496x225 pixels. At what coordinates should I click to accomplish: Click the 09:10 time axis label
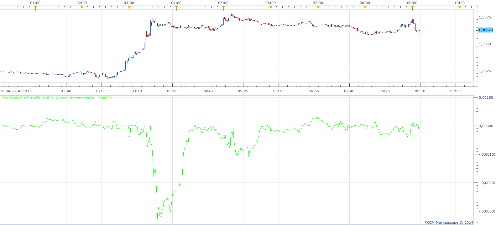click(x=420, y=91)
